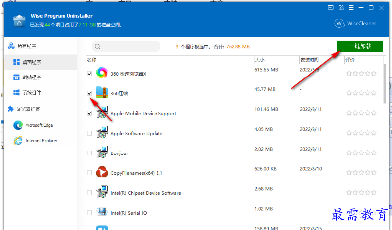The height and width of the screenshot is (230, 392).
Task: Rate Bonjour with stars
Action: point(361,153)
